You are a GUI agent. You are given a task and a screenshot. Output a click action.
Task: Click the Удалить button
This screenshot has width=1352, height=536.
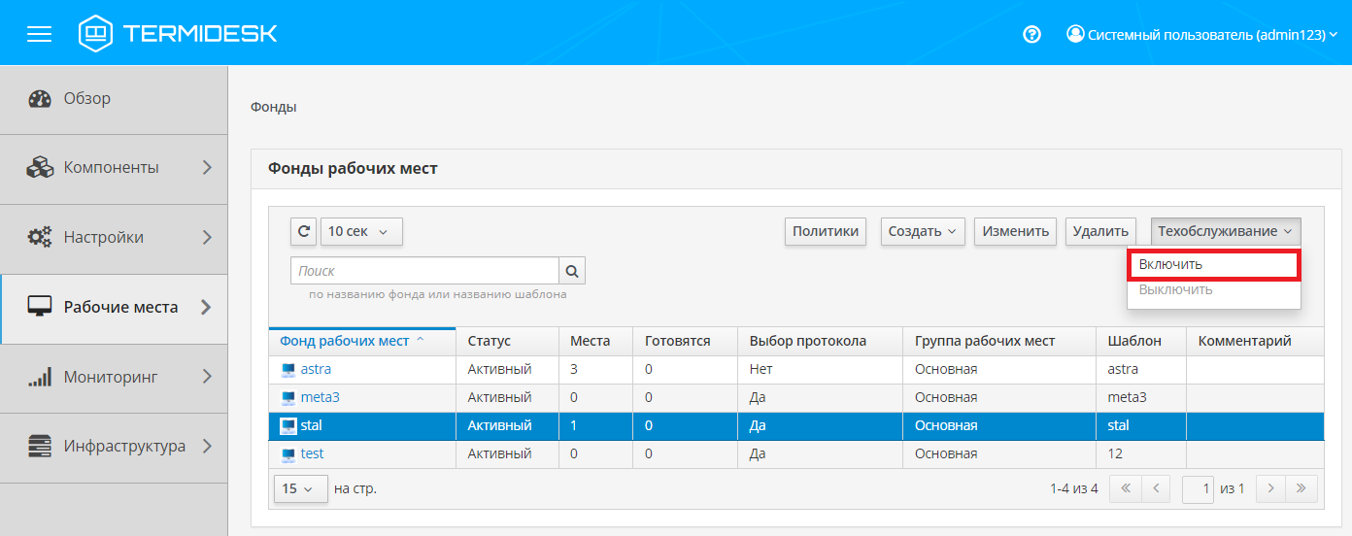point(1100,231)
